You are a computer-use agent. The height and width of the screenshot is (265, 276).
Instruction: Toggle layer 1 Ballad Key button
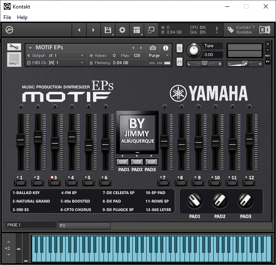coord(20,183)
